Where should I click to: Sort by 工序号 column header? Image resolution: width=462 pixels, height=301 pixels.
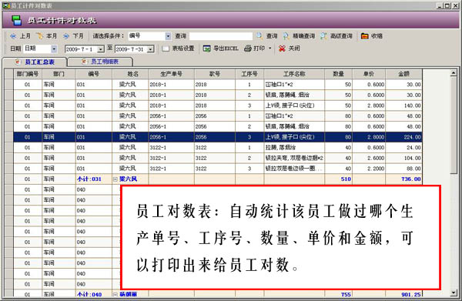(x=249, y=74)
